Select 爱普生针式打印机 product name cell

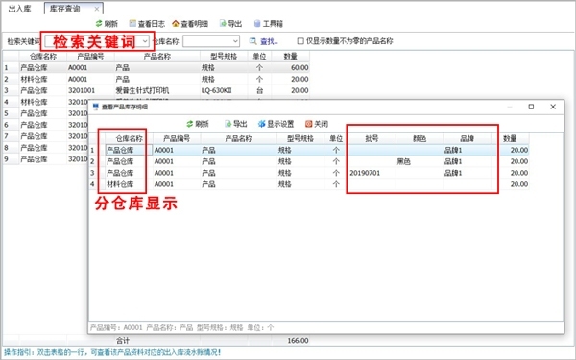pos(157,91)
